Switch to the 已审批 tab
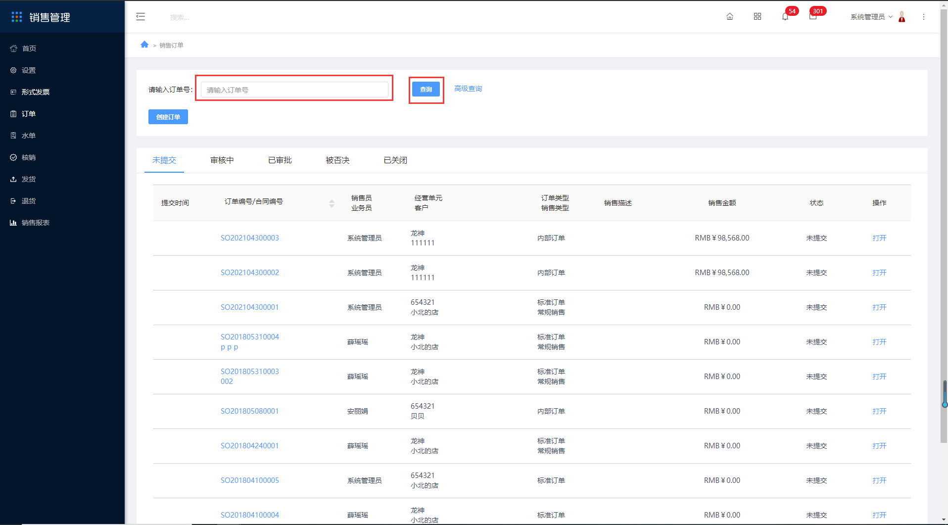 tap(280, 160)
